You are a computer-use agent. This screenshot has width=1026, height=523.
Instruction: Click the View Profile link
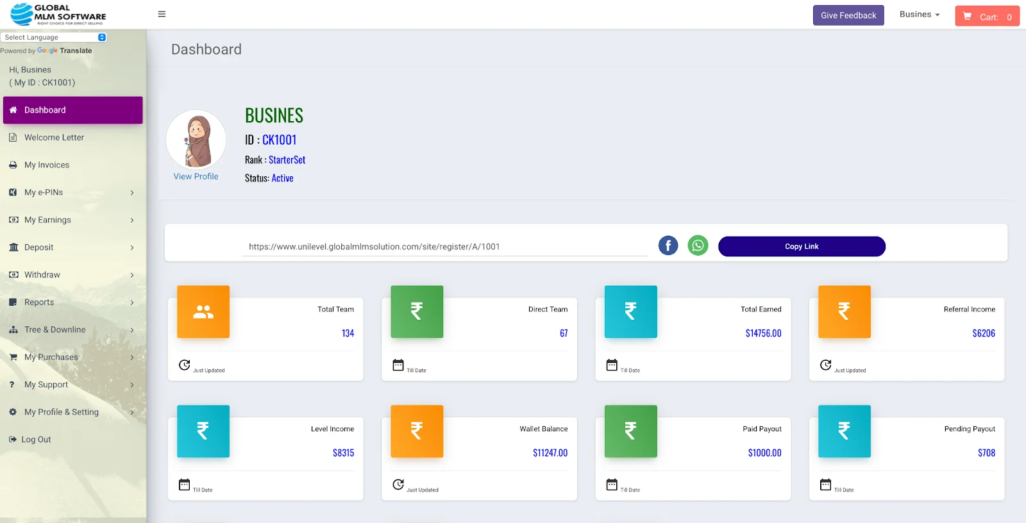click(x=196, y=176)
